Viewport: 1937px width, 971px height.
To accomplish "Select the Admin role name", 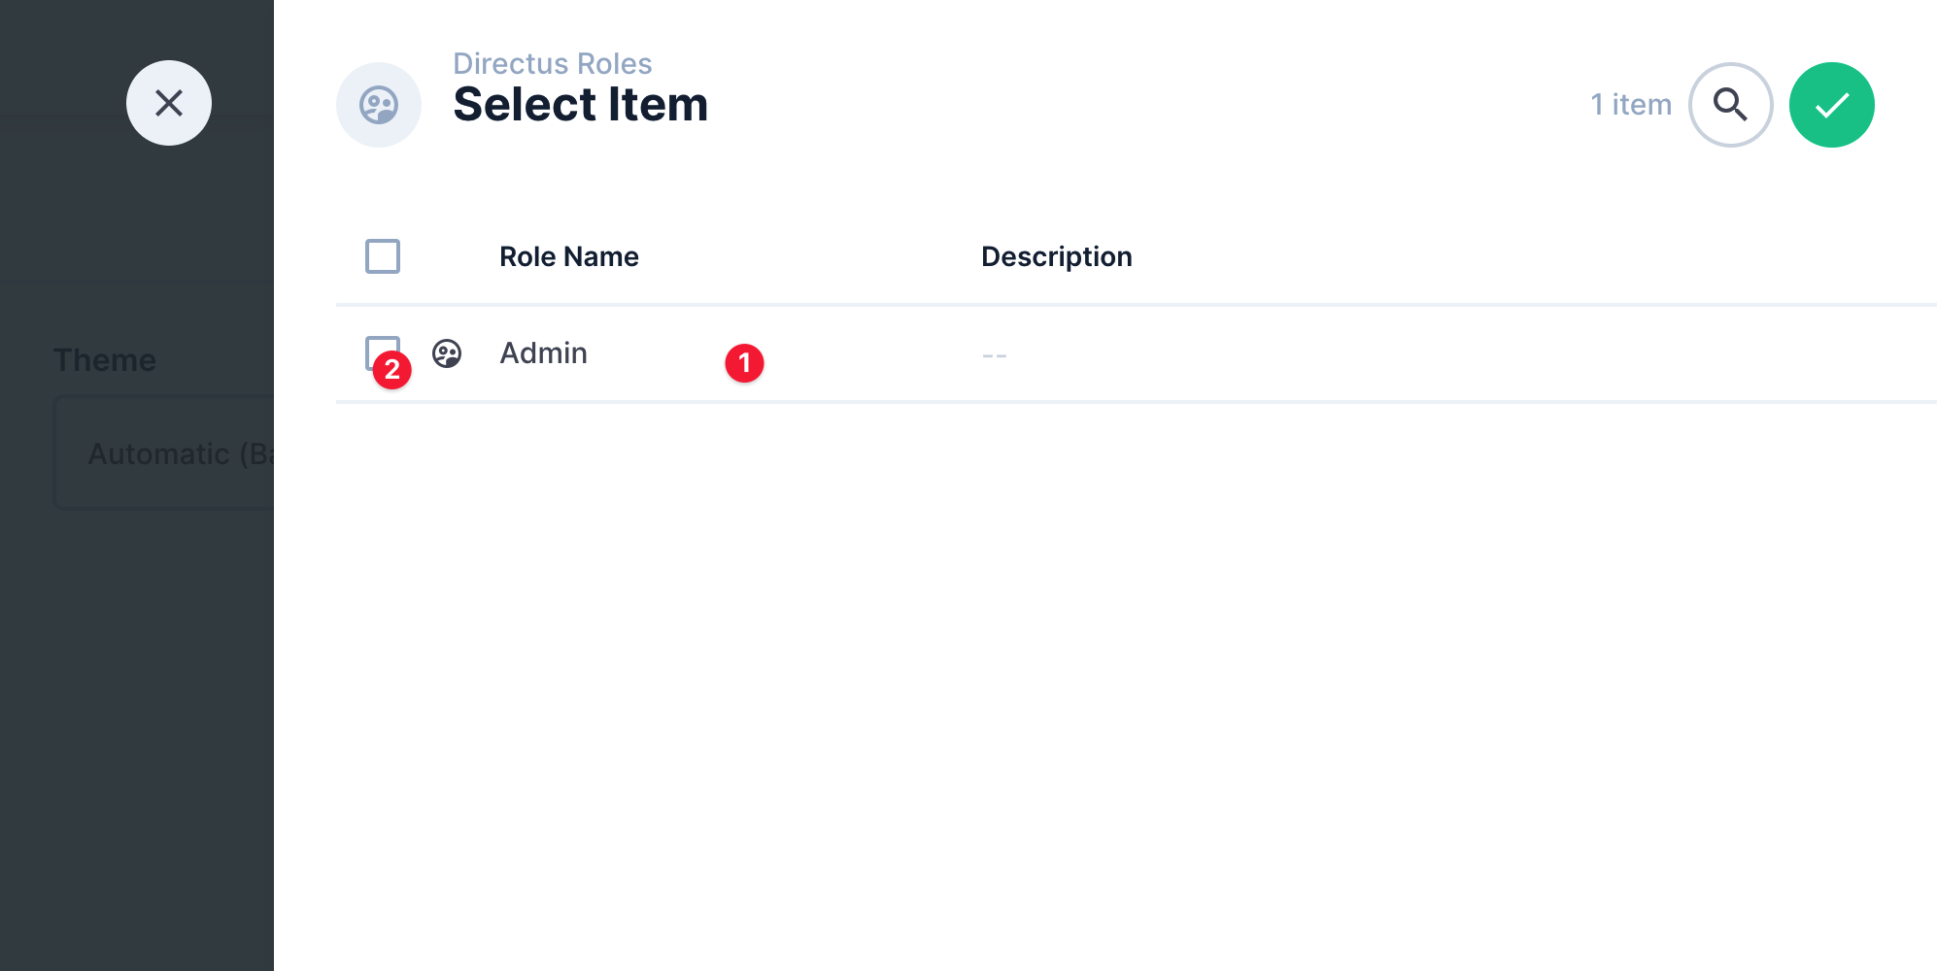I will (543, 353).
